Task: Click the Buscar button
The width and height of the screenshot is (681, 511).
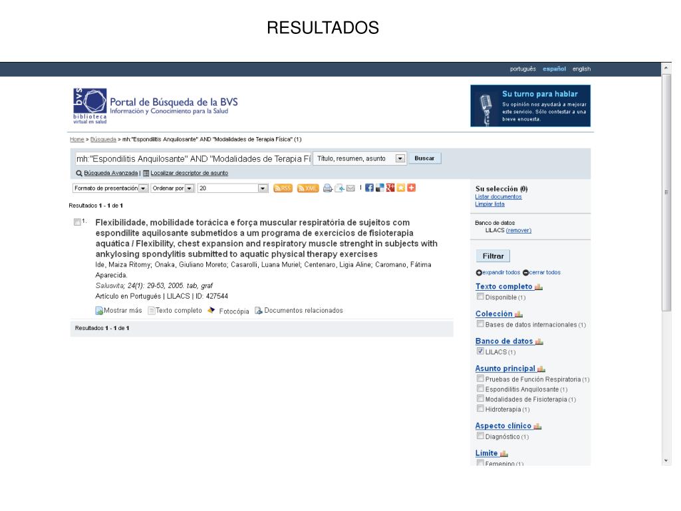Action: 424,158
